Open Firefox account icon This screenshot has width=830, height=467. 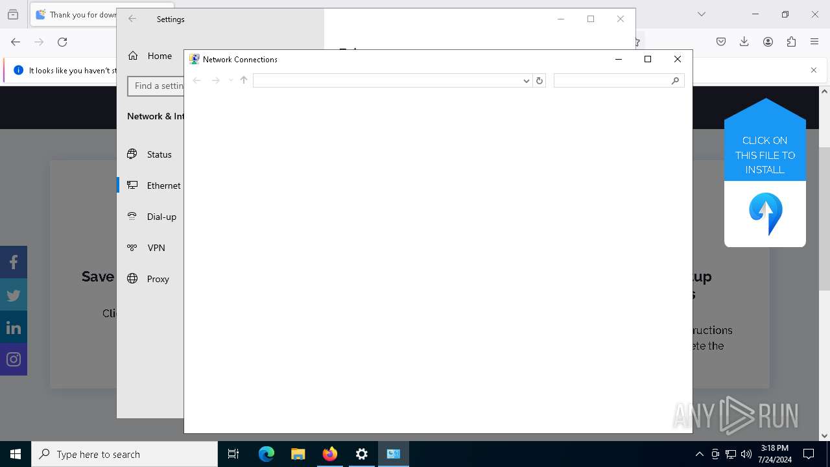click(x=768, y=42)
